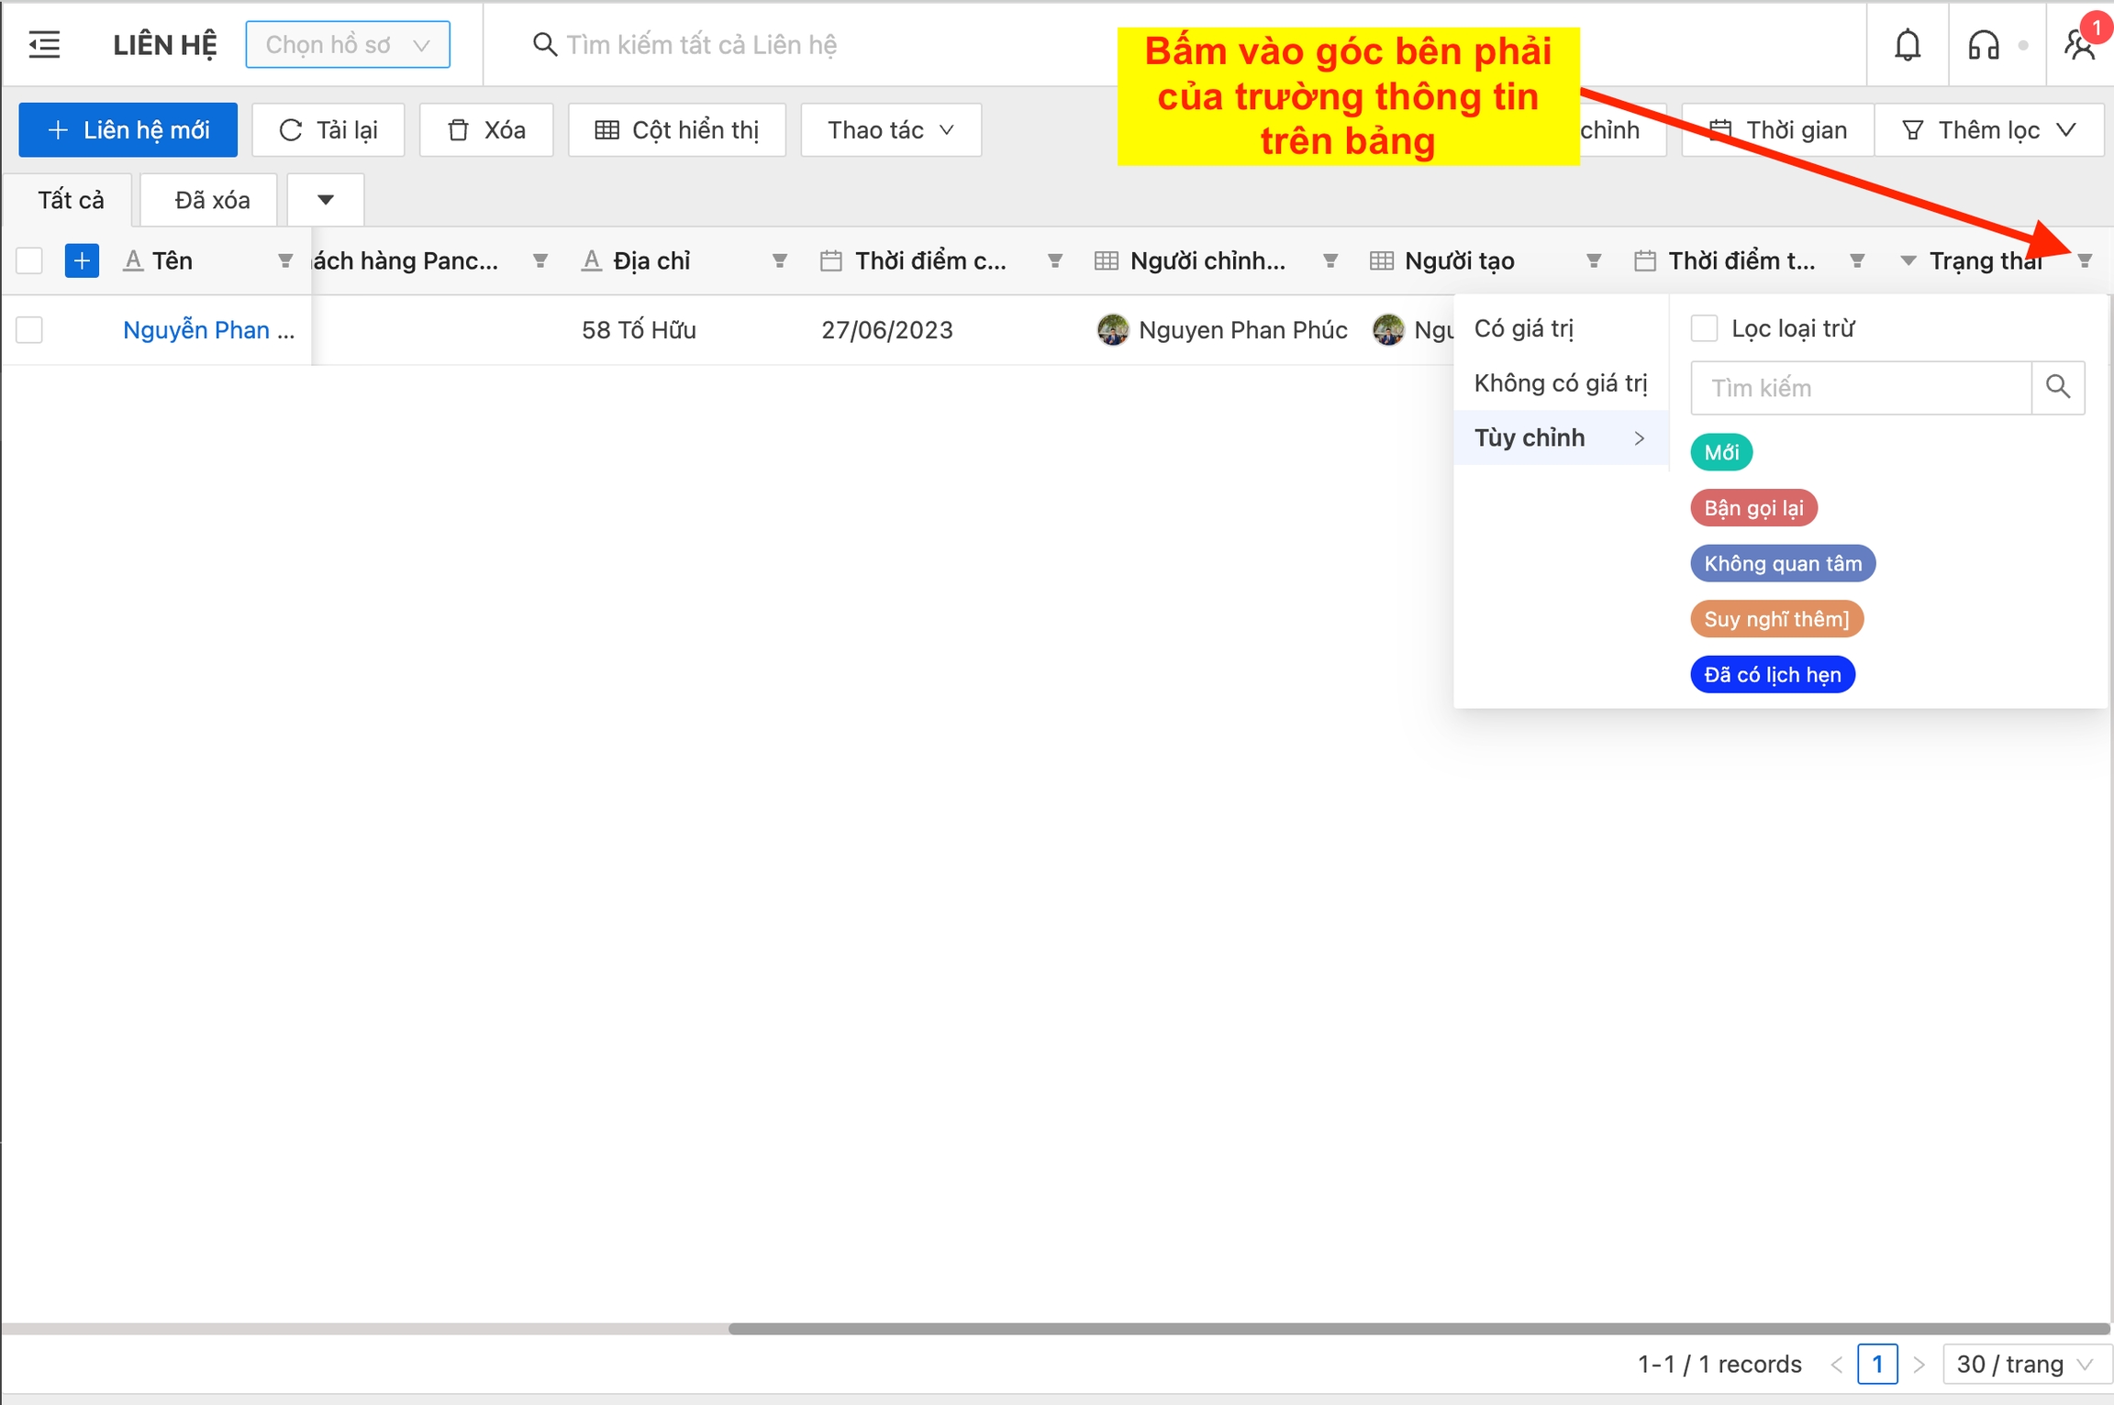Click the filter icon on Người tạo column
The width and height of the screenshot is (2114, 1405).
[x=1594, y=261]
